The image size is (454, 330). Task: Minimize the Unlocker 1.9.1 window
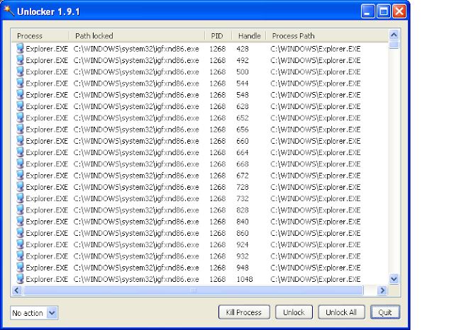[367, 11]
